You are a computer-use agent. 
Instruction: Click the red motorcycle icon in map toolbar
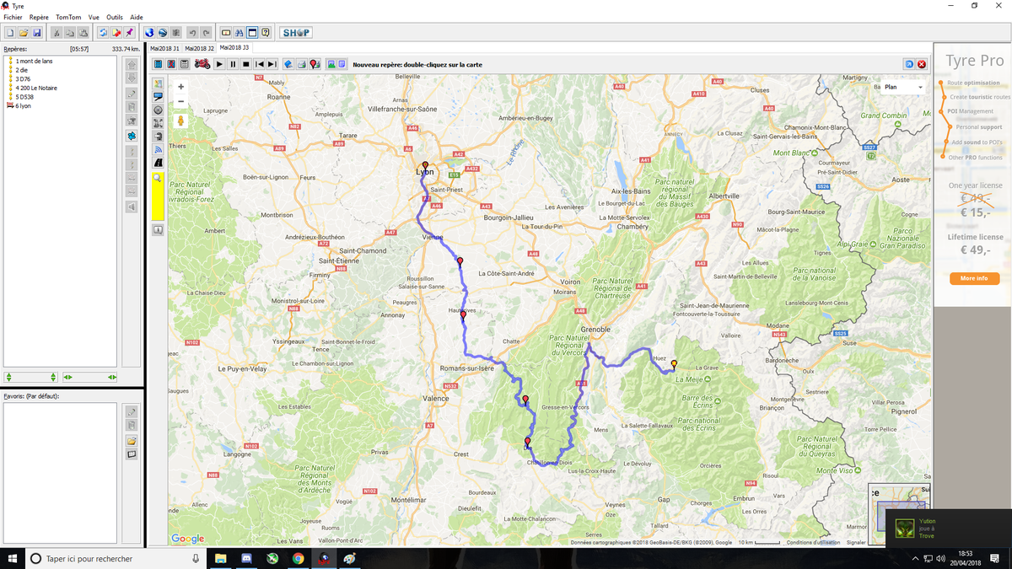point(202,64)
